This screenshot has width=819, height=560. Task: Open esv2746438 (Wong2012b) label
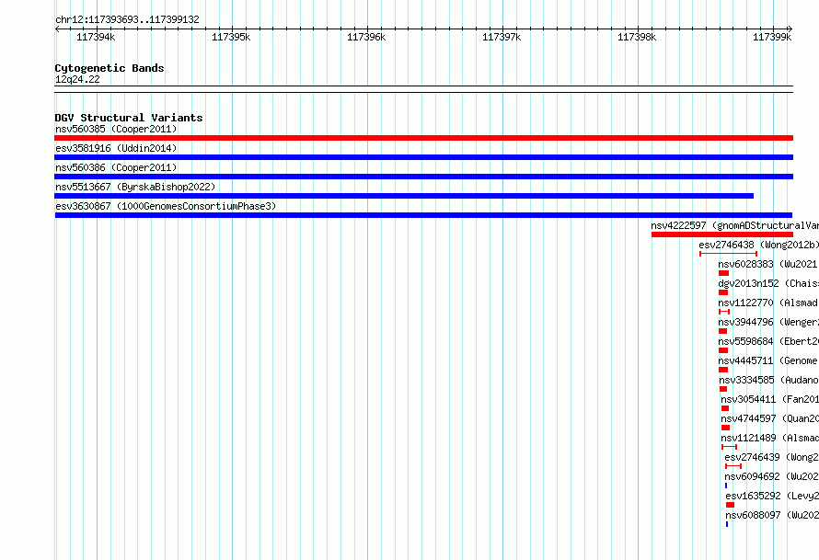pyautogui.click(x=758, y=245)
